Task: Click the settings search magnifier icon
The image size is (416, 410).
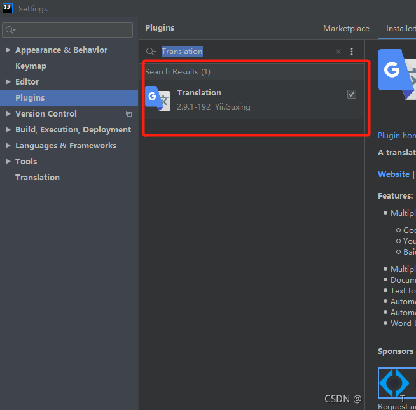Action: pyautogui.click(x=10, y=30)
